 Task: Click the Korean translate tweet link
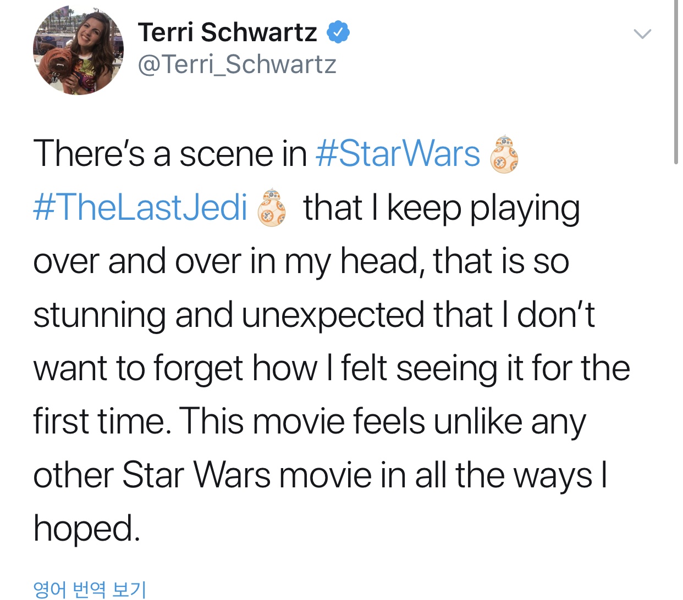pyautogui.click(x=90, y=589)
